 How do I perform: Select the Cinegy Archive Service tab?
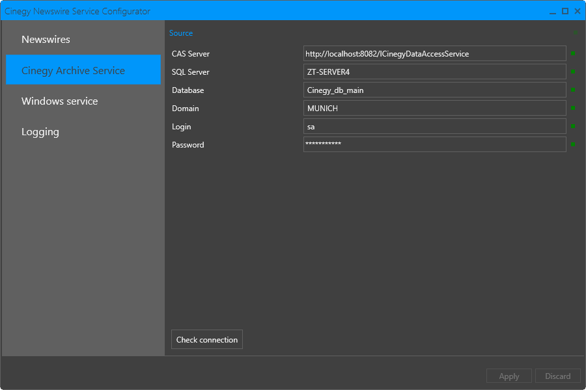[x=83, y=70]
